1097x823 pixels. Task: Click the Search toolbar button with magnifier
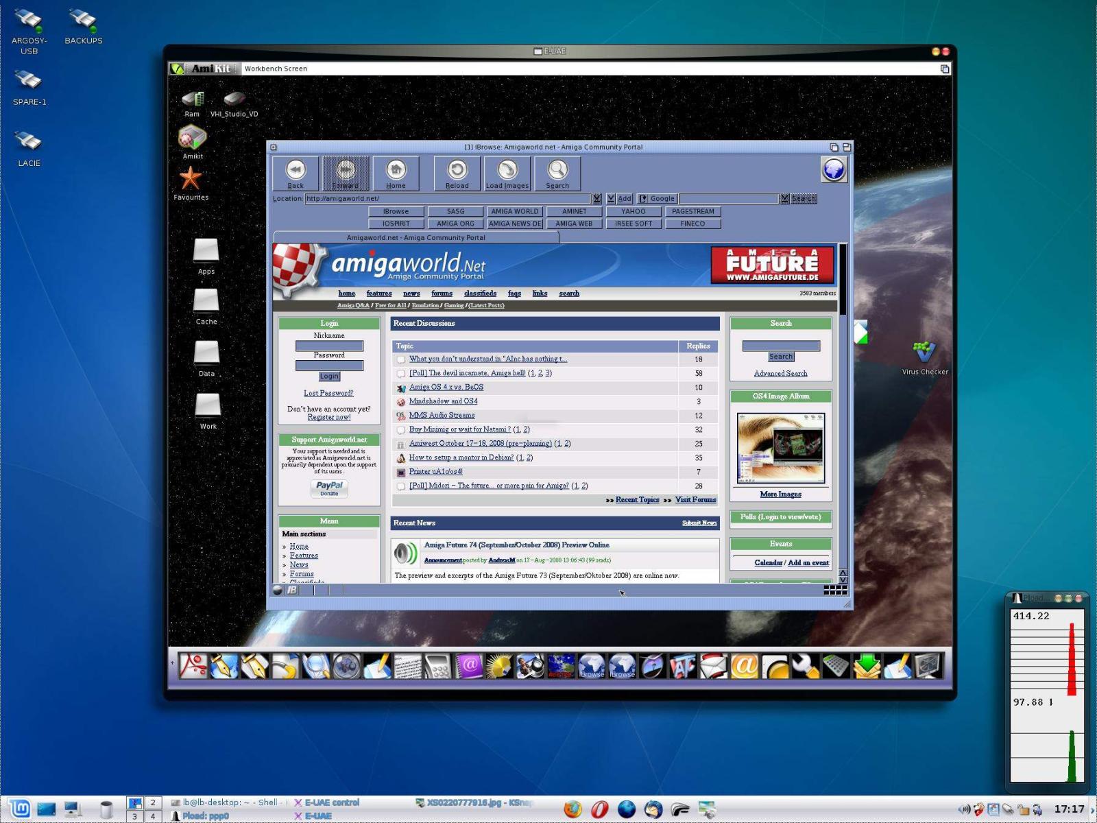(557, 174)
